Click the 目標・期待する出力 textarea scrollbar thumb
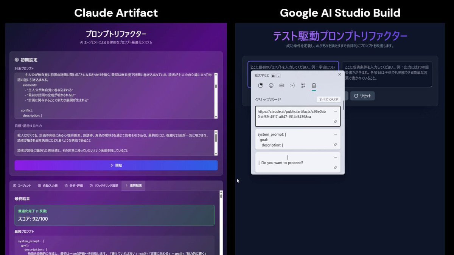The height and width of the screenshot is (255, 454). [x=216, y=138]
